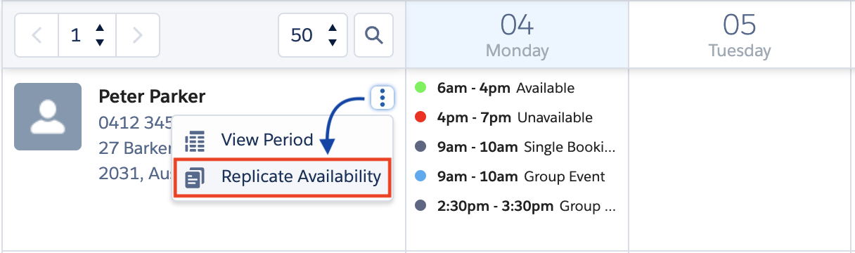Click the View Period list icon
Image resolution: width=855 pixels, height=253 pixels.
coord(195,141)
